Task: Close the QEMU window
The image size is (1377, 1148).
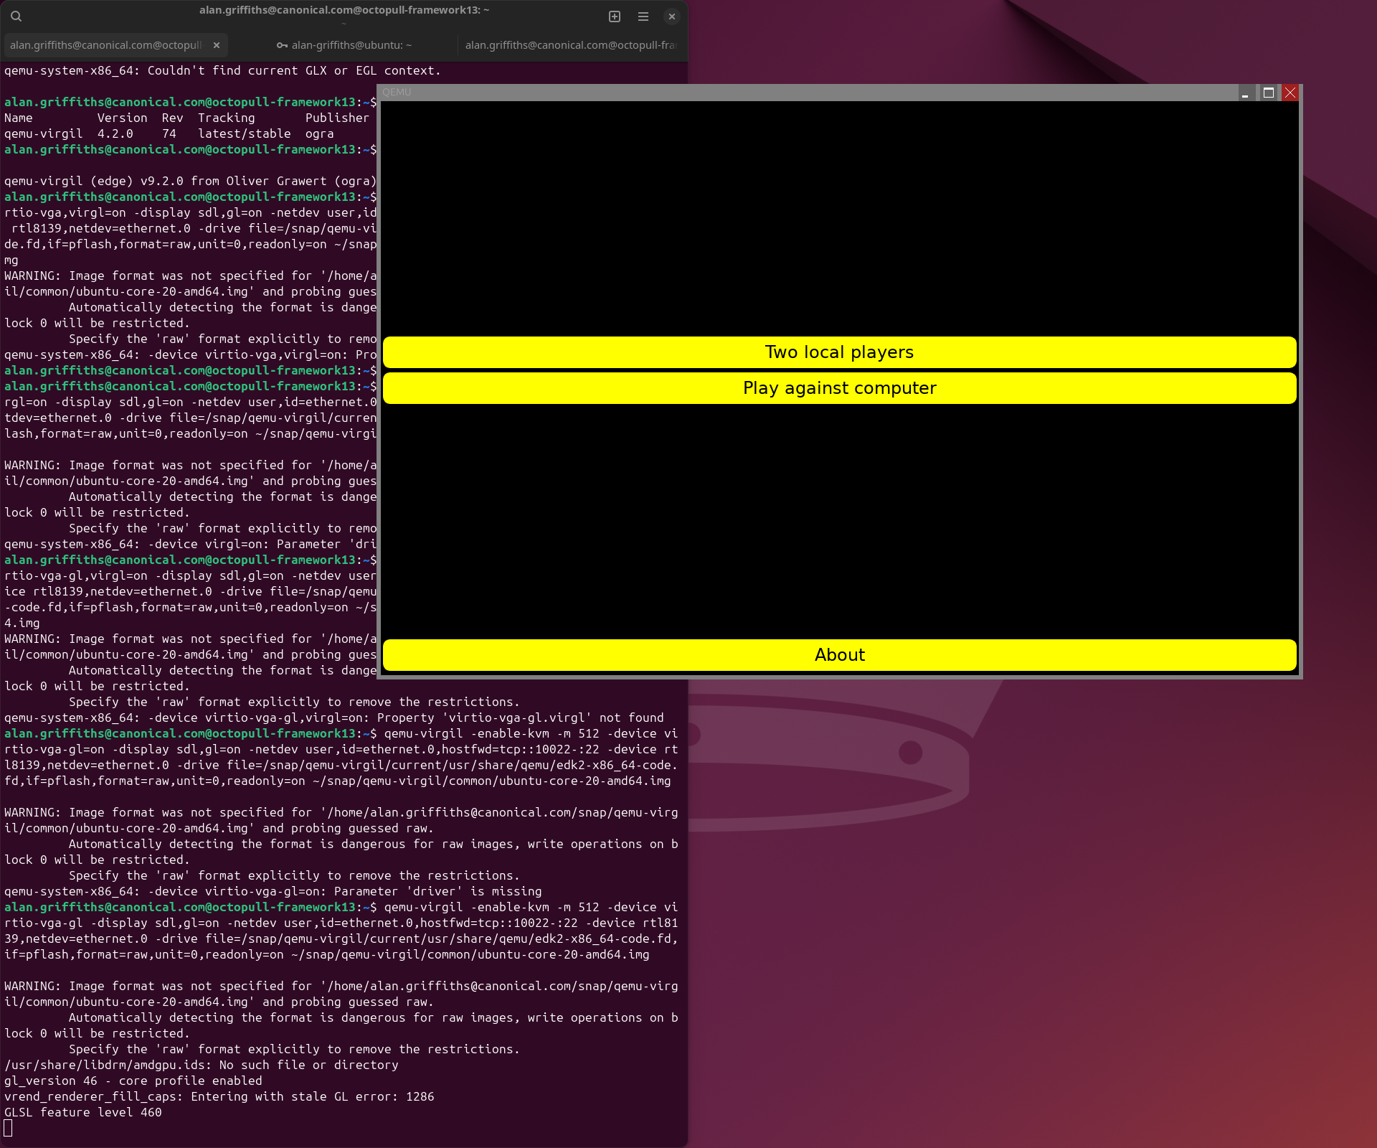Action: point(1290,93)
